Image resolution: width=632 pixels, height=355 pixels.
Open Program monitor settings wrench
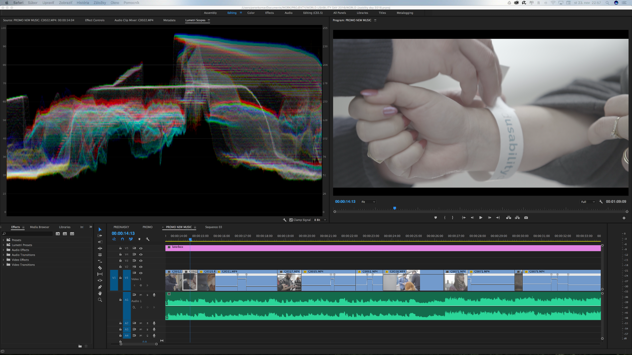click(x=601, y=201)
